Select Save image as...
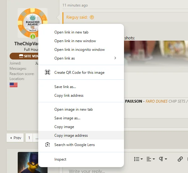This screenshot has width=188, height=173. tap(81, 118)
